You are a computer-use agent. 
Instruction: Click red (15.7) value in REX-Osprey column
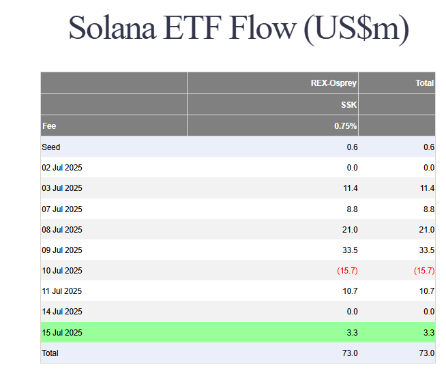347,271
